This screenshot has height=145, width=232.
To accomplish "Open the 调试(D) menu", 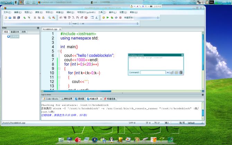I will [70, 12].
